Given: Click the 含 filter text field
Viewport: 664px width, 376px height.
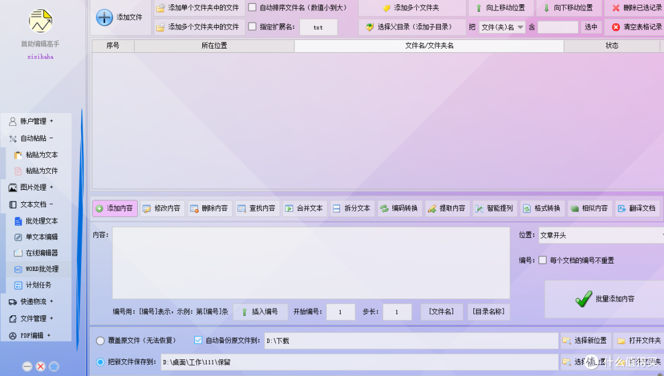Looking at the screenshot, I should click(558, 27).
